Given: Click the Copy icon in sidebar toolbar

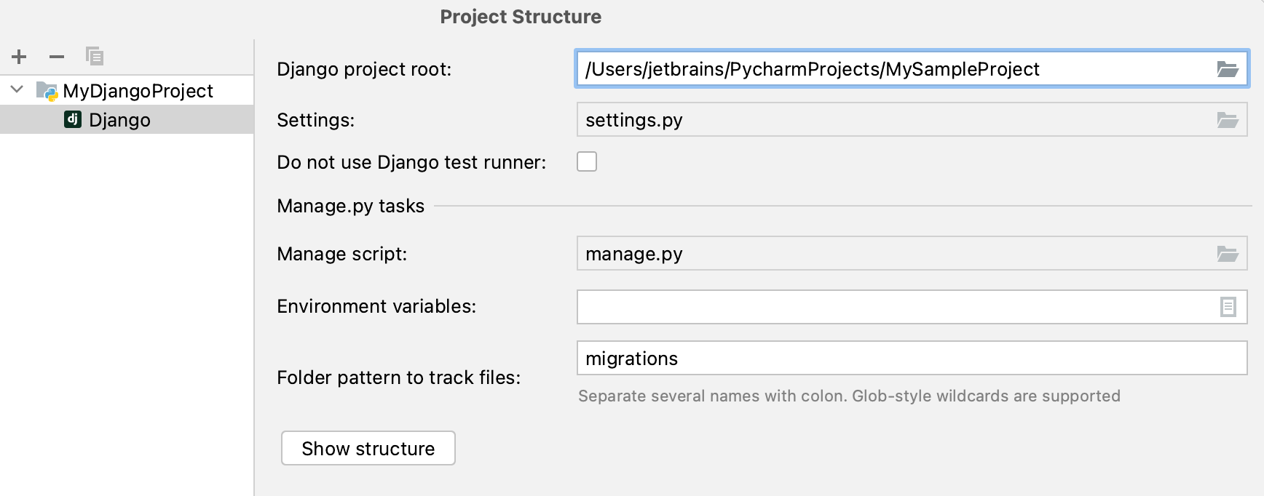Looking at the screenshot, I should coord(95,56).
